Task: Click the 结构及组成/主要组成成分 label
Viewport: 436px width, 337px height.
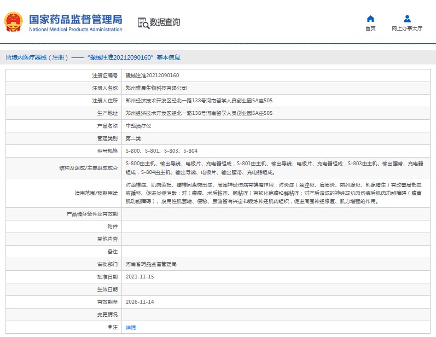Action: 89,168
